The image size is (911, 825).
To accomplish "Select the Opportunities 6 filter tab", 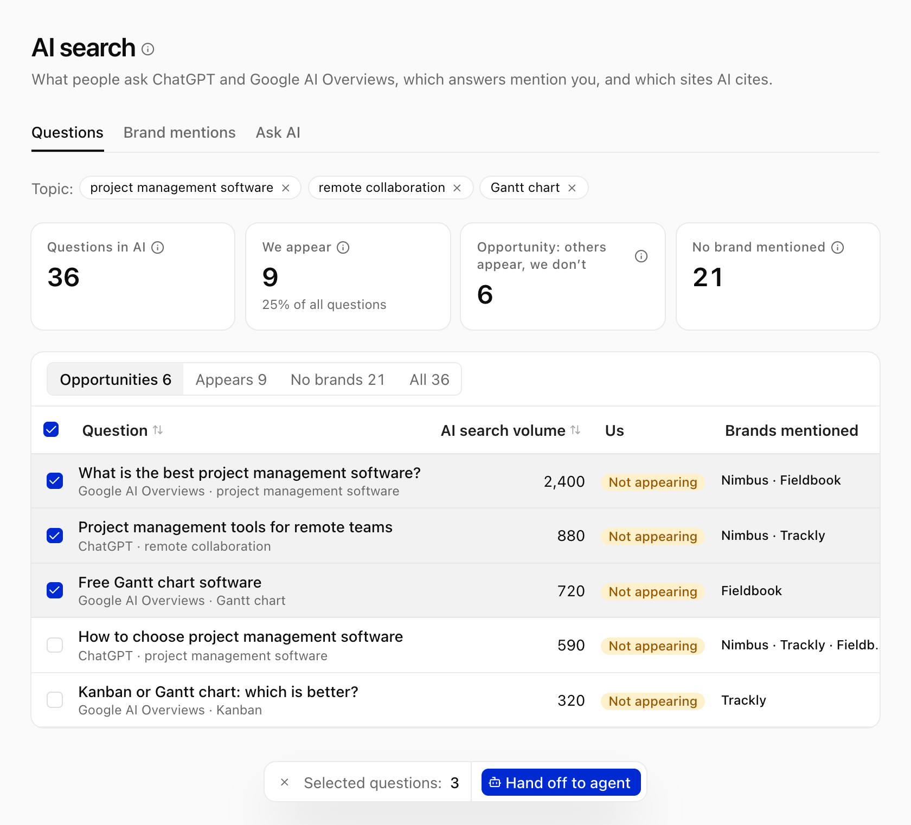I will pos(116,379).
